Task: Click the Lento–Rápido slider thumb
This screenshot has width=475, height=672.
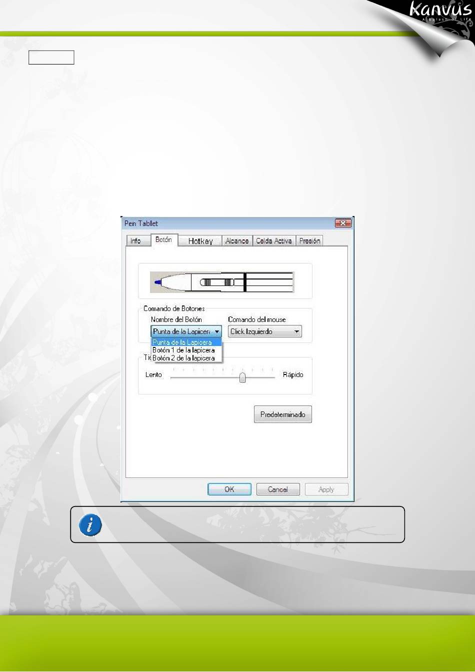Action: [242, 377]
